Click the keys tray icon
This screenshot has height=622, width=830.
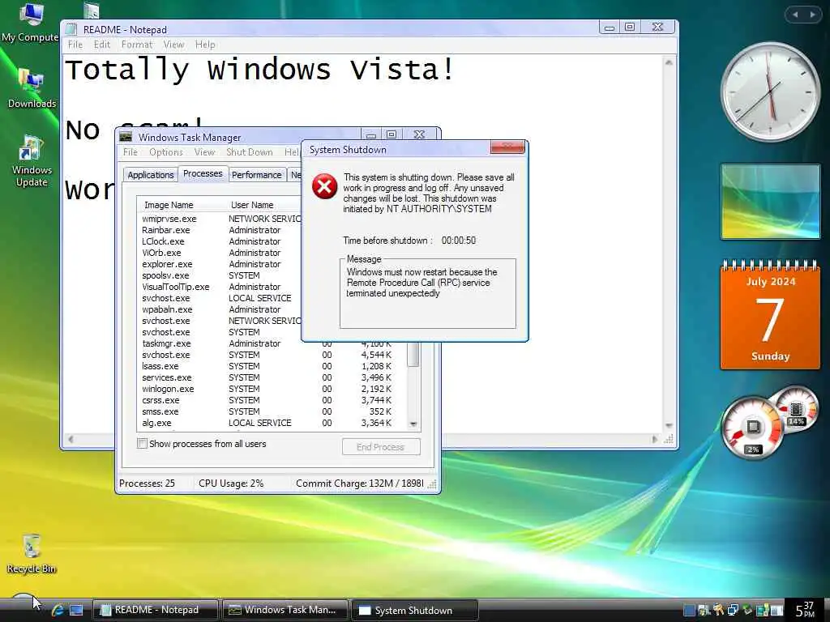[718, 611]
